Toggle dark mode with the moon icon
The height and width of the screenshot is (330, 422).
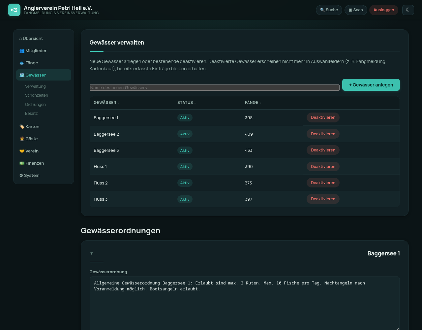click(408, 10)
